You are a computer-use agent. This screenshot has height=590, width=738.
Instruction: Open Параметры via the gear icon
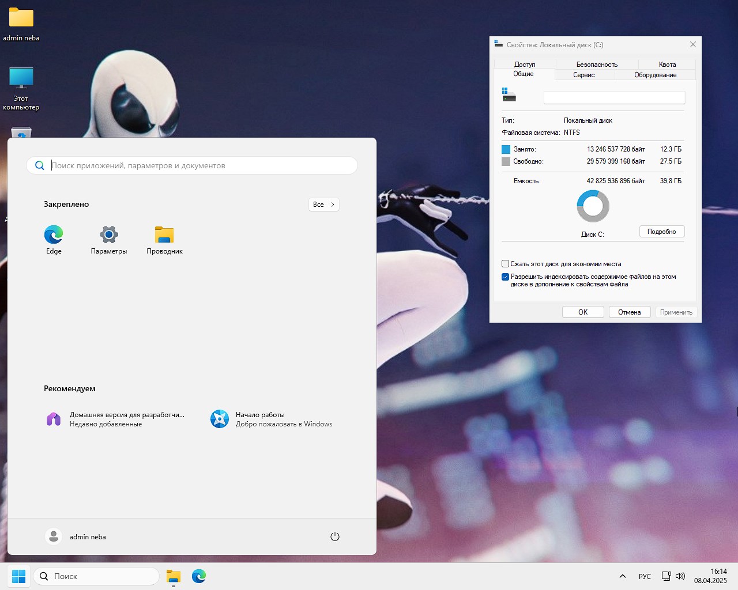[x=108, y=236]
